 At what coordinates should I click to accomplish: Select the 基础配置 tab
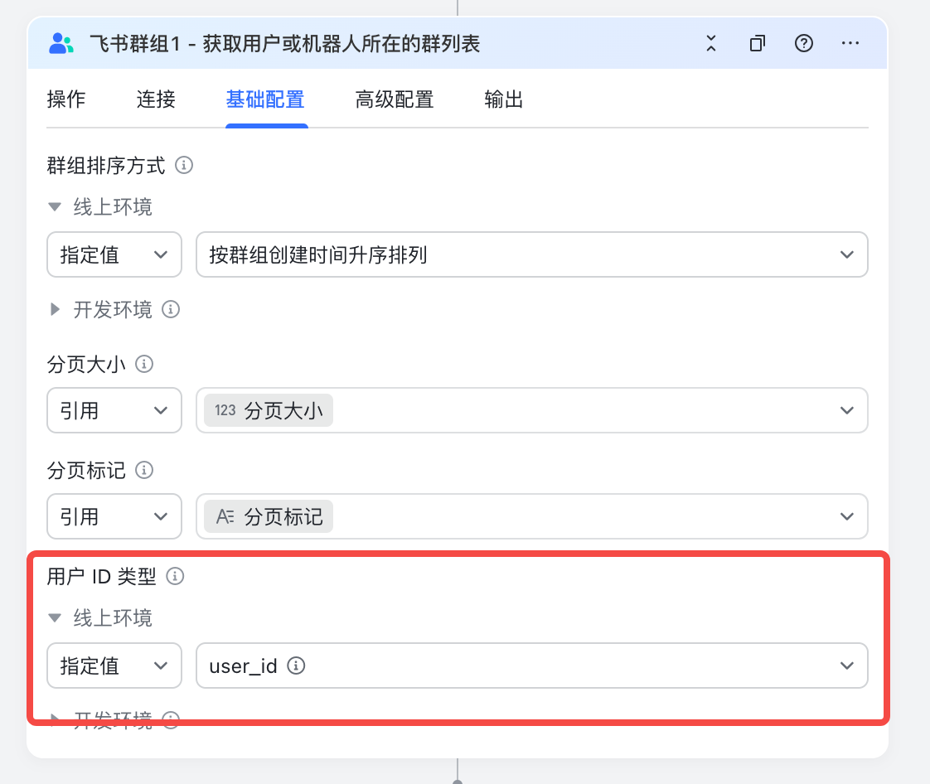point(265,99)
